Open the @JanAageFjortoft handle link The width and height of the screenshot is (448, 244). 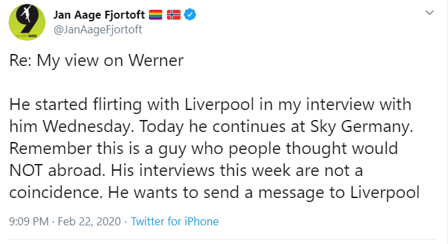pyautogui.click(x=97, y=29)
